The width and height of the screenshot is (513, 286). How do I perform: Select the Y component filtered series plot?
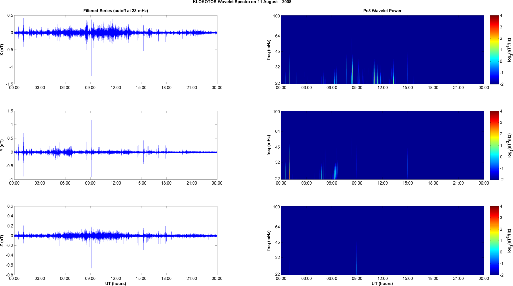coord(115,145)
